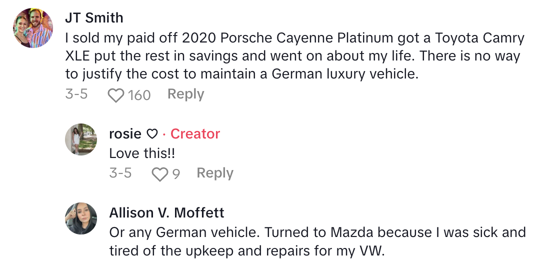This screenshot has width=552, height=262.
Task: Click the 3-5 date under JT Smith's comment
Action: (76, 94)
